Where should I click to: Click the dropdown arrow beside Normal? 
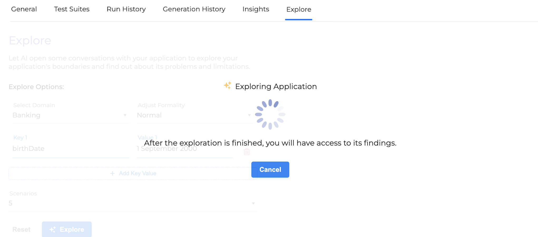click(249, 115)
